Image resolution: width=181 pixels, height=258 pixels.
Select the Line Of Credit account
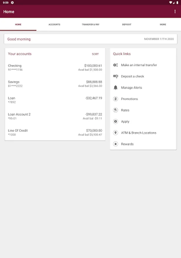click(x=55, y=132)
